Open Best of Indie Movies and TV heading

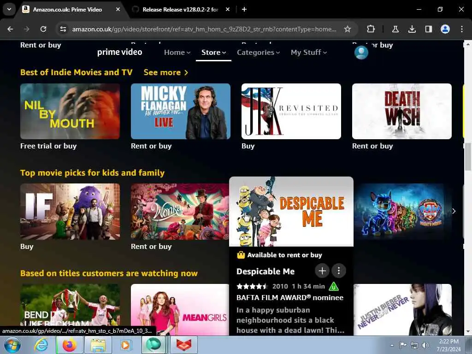coord(77,72)
